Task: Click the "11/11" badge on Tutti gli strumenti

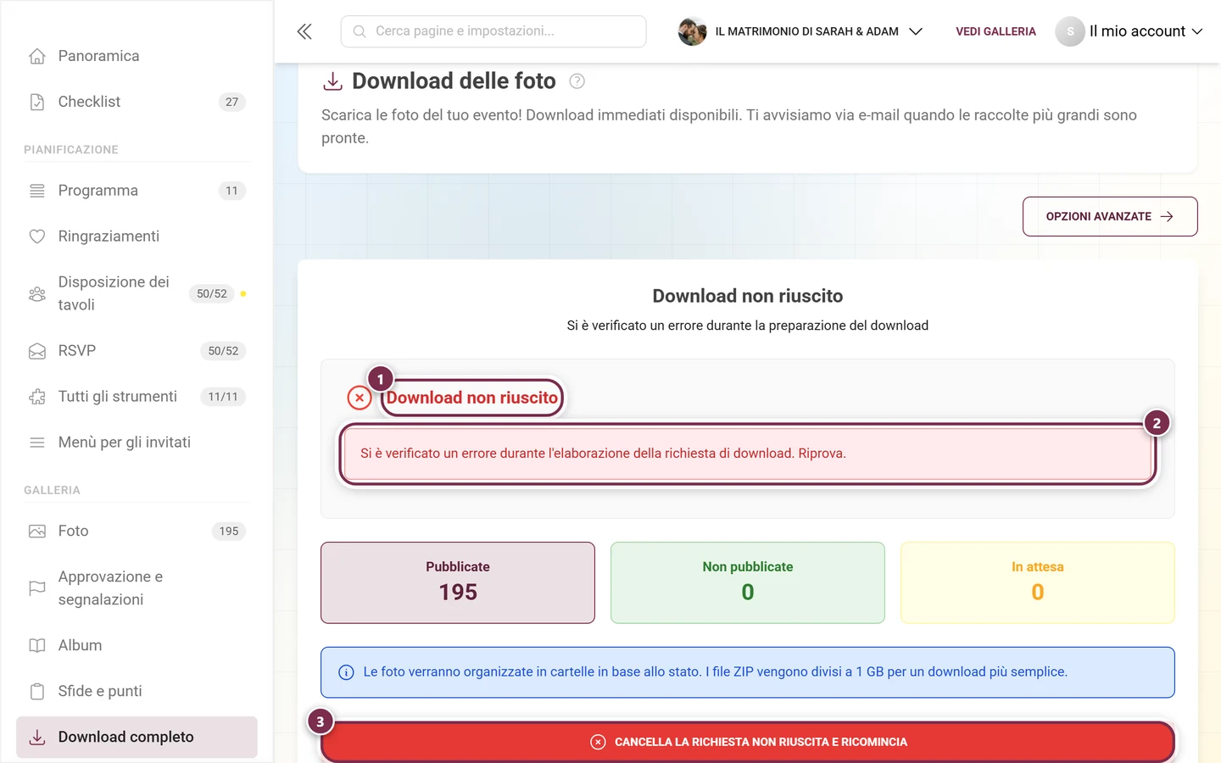Action: [x=223, y=397]
